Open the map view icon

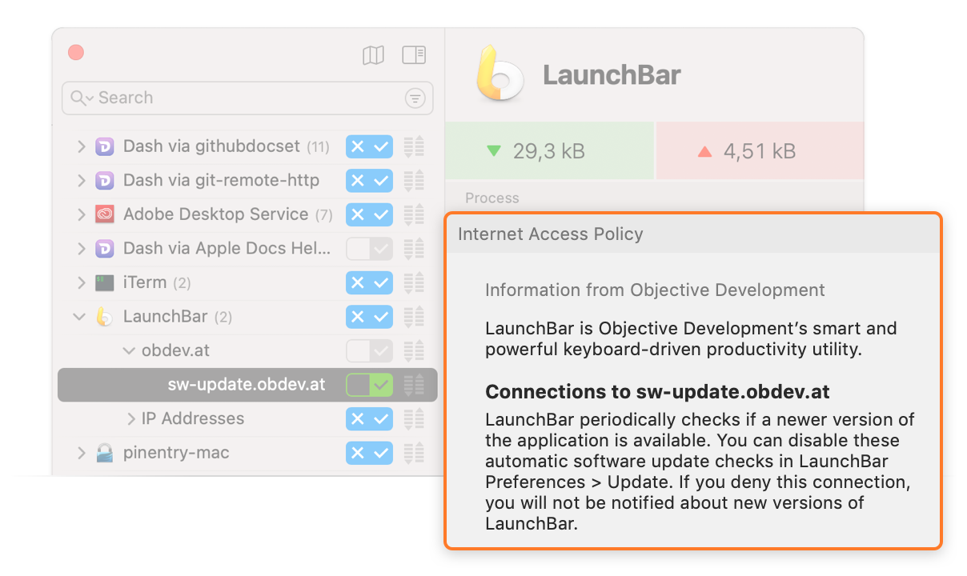pyautogui.click(x=373, y=55)
